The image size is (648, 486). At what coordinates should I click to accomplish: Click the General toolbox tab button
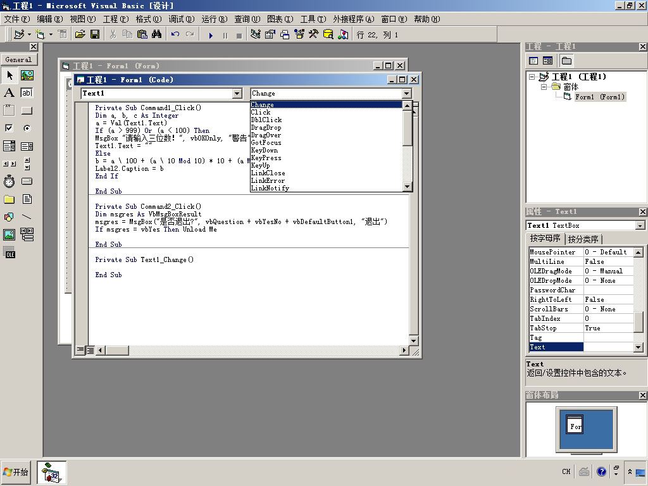(18, 59)
